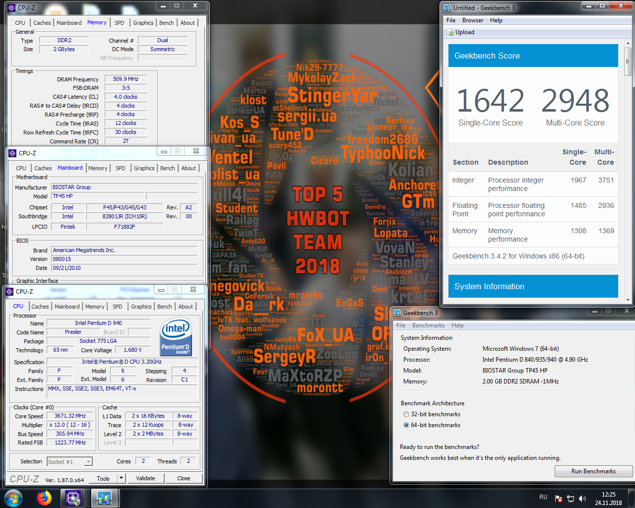Switch to SPD tab in CPU-Z Memory window
Image resolution: width=635 pixels, height=508 pixels.
(120, 23)
